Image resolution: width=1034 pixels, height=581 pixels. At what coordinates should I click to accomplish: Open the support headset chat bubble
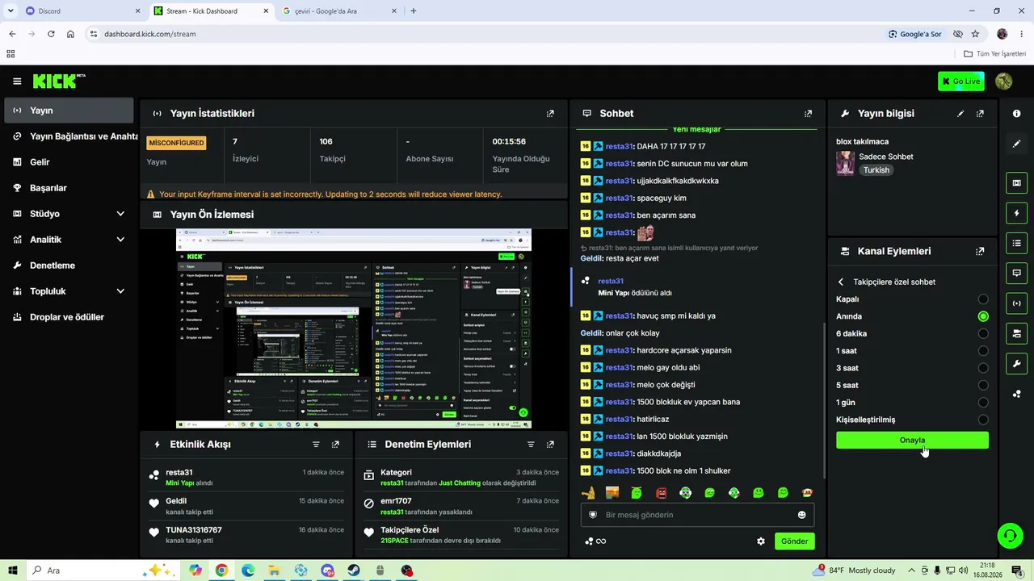(x=1009, y=536)
